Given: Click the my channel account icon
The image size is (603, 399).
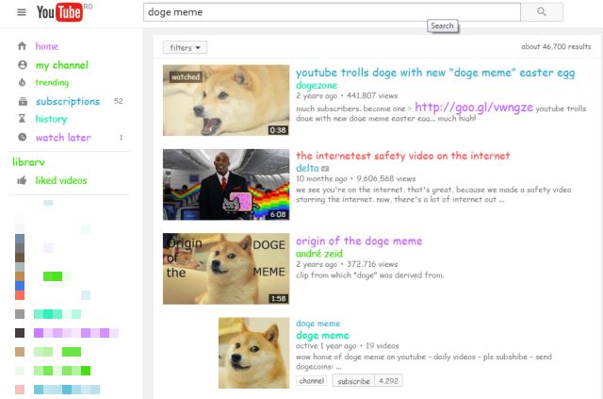Looking at the screenshot, I should pos(22,65).
